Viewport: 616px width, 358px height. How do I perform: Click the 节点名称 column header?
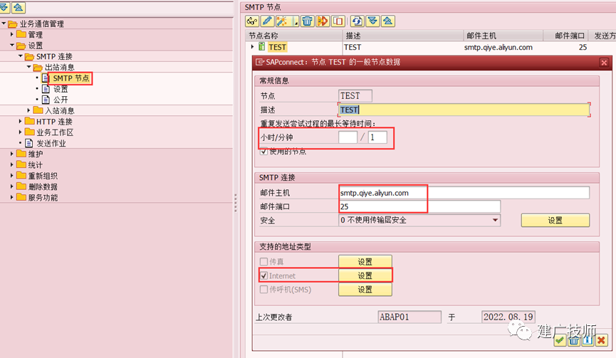point(294,36)
